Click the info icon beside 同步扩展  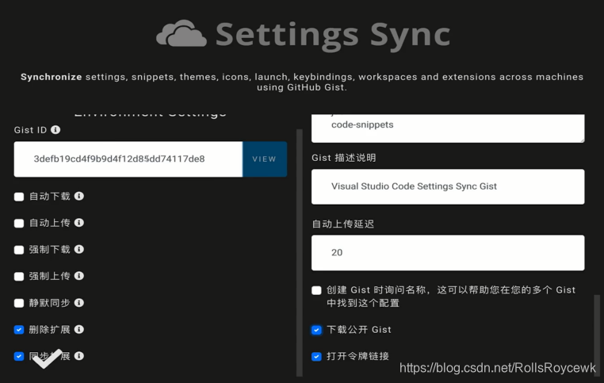coord(79,356)
